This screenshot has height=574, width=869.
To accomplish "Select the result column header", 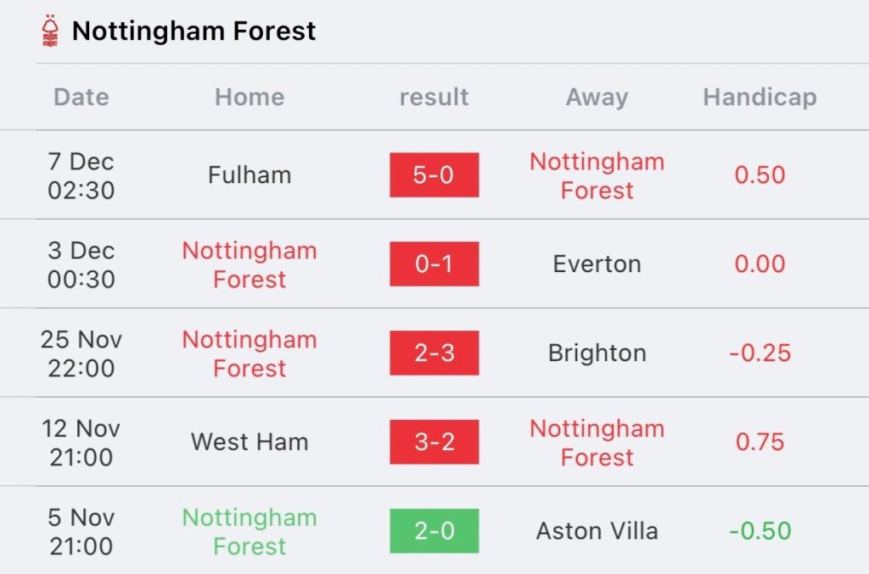I will 434,97.
